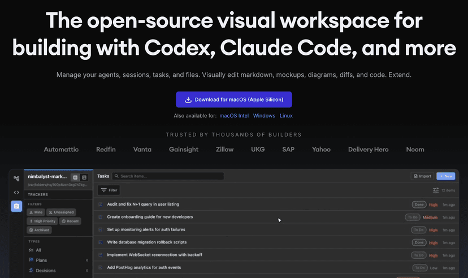Click task icon for Create onboarding guide
Screen dimensions: 468x278
click(x=101, y=217)
